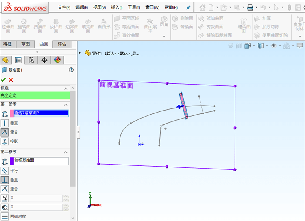The image size is (305, 221).
Task: Click the section view icon in viewport toolbar
Action: point(239,46)
